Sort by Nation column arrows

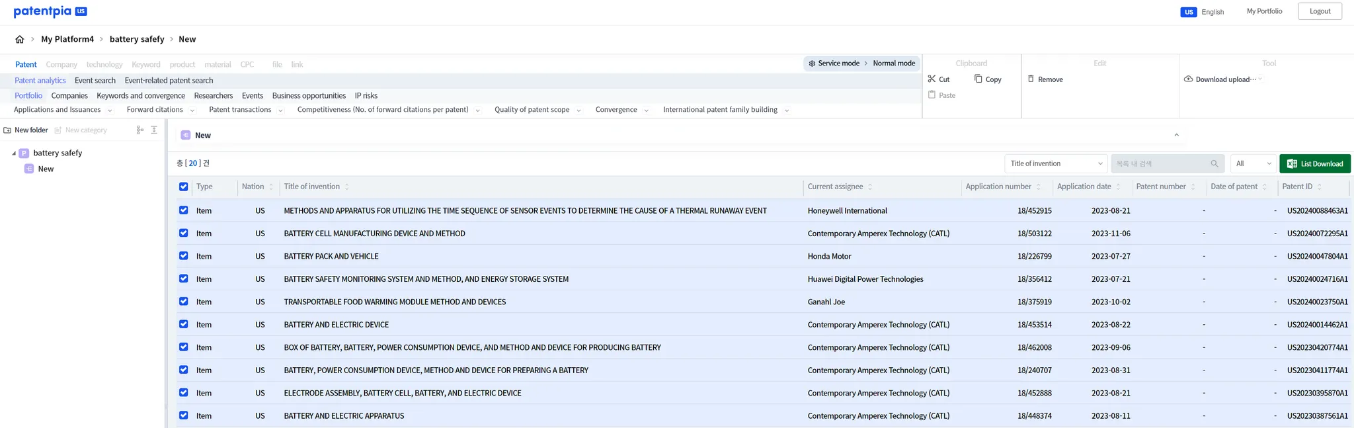(270, 187)
